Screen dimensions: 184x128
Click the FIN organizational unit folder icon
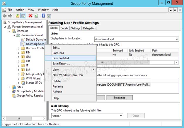click(23, 53)
